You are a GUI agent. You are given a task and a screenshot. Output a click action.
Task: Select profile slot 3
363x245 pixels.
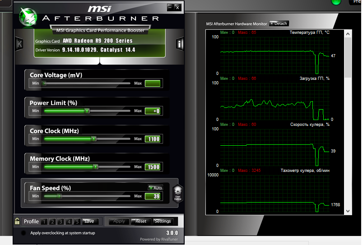click(60, 222)
